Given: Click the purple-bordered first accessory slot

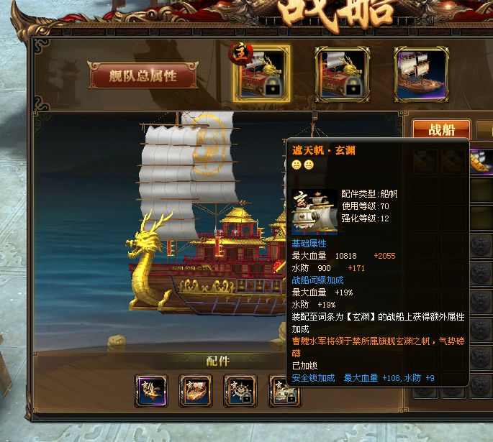Looking at the screenshot, I should pyautogui.click(x=151, y=391).
